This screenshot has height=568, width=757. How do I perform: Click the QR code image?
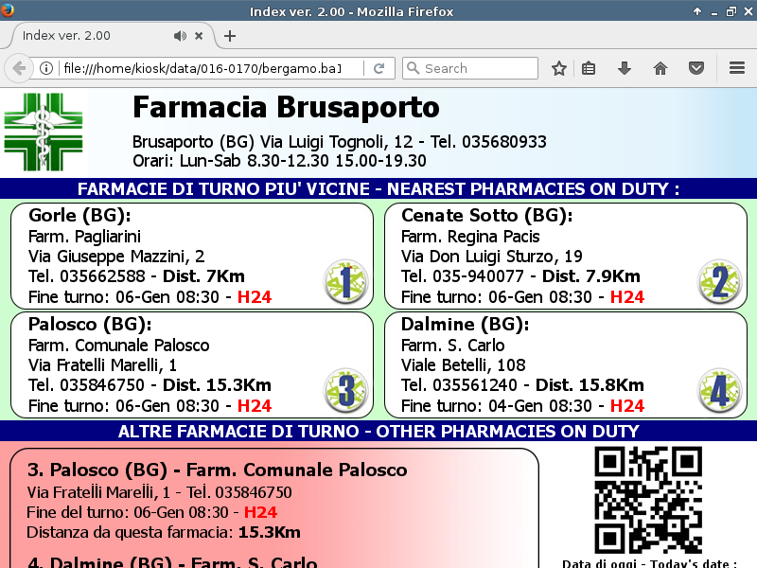coord(648,500)
